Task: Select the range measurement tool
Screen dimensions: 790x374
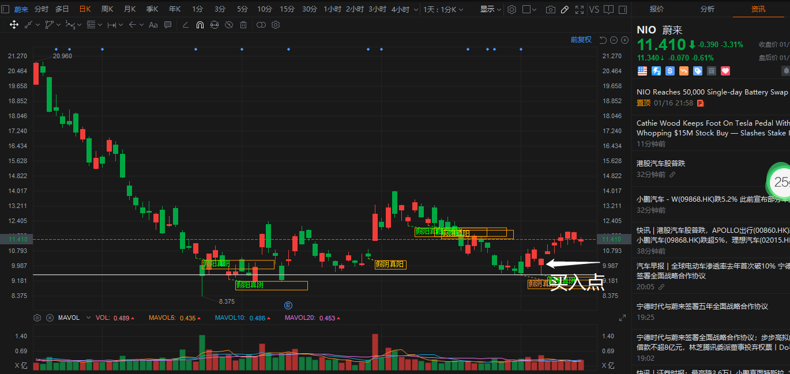Action: click(x=112, y=25)
